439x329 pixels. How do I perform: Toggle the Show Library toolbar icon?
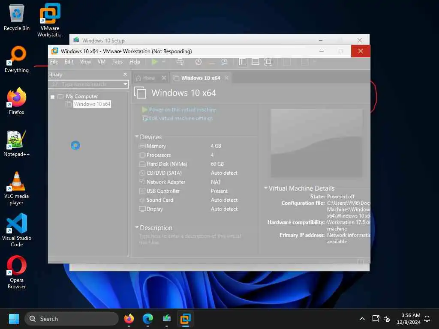[x=243, y=62]
